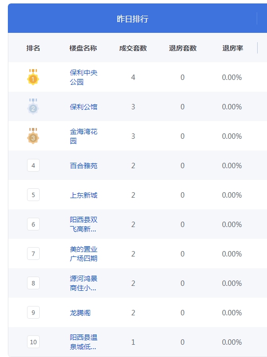This screenshot has height=357, width=267.
Task: Select the rank 5 number badge
Action: (33, 195)
